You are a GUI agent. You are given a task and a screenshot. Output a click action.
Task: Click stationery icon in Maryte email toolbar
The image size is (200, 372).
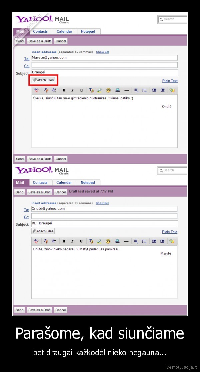pyautogui.click(x=172, y=90)
